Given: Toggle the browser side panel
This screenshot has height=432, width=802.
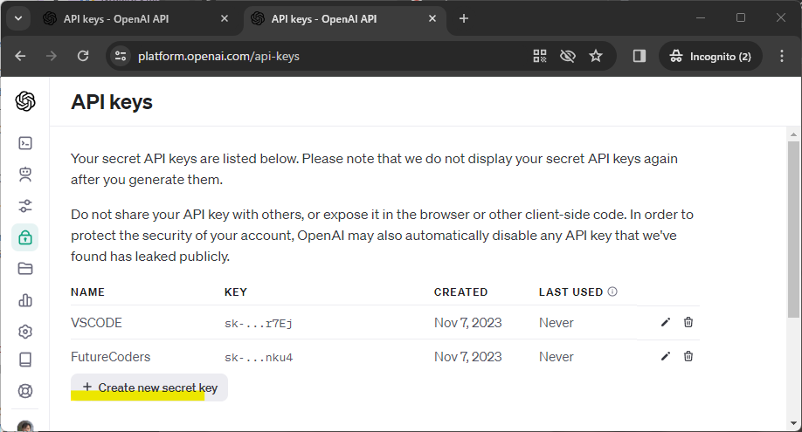Looking at the screenshot, I should tap(640, 56).
